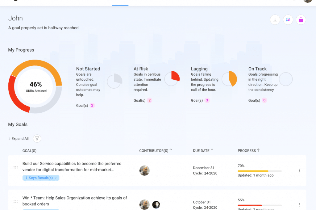Sort goals by Progress column

249,151
